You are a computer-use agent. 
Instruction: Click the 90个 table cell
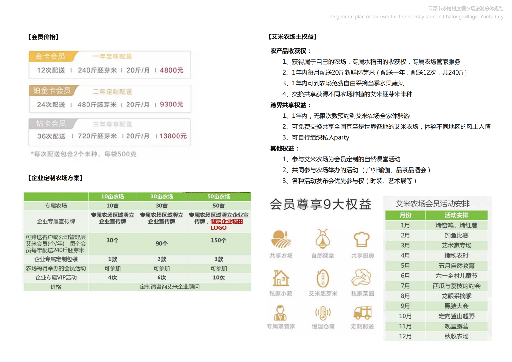click(x=162, y=244)
